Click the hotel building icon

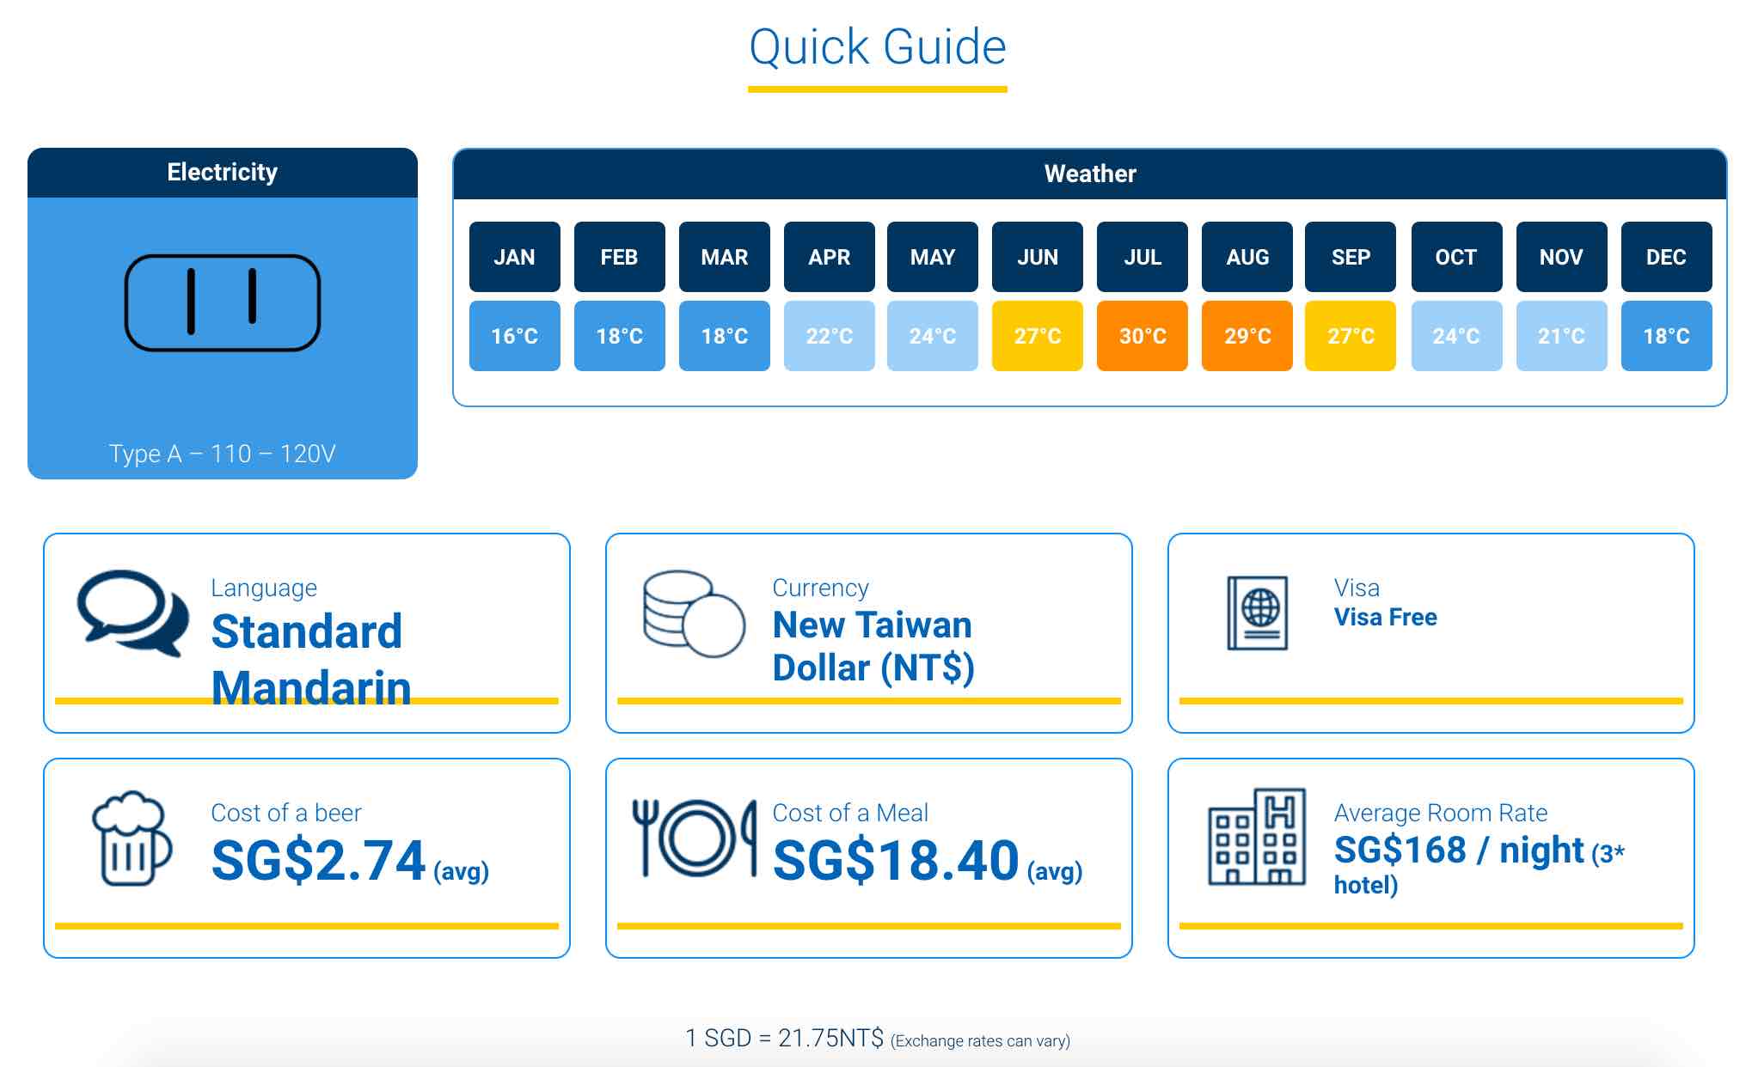point(1257,838)
